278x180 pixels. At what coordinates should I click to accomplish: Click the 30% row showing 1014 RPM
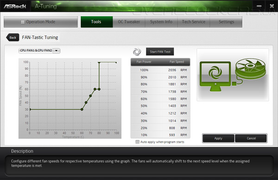[160, 120]
